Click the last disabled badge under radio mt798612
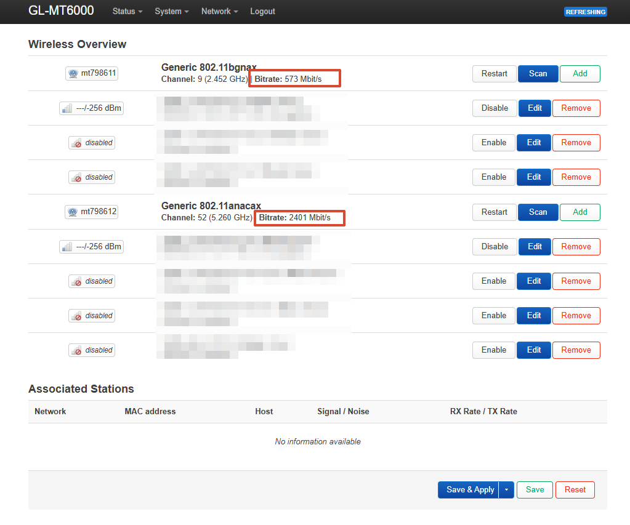The image size is (630, 525). pos(92,350)
